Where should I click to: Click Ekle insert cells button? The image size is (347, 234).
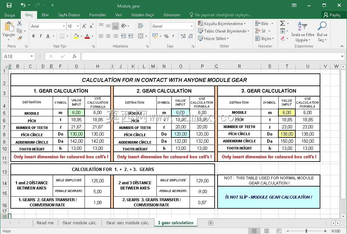[262, 23]
